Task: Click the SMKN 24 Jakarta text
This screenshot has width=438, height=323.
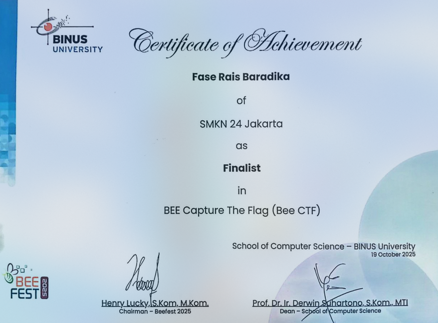Action: tap(241, 124)
